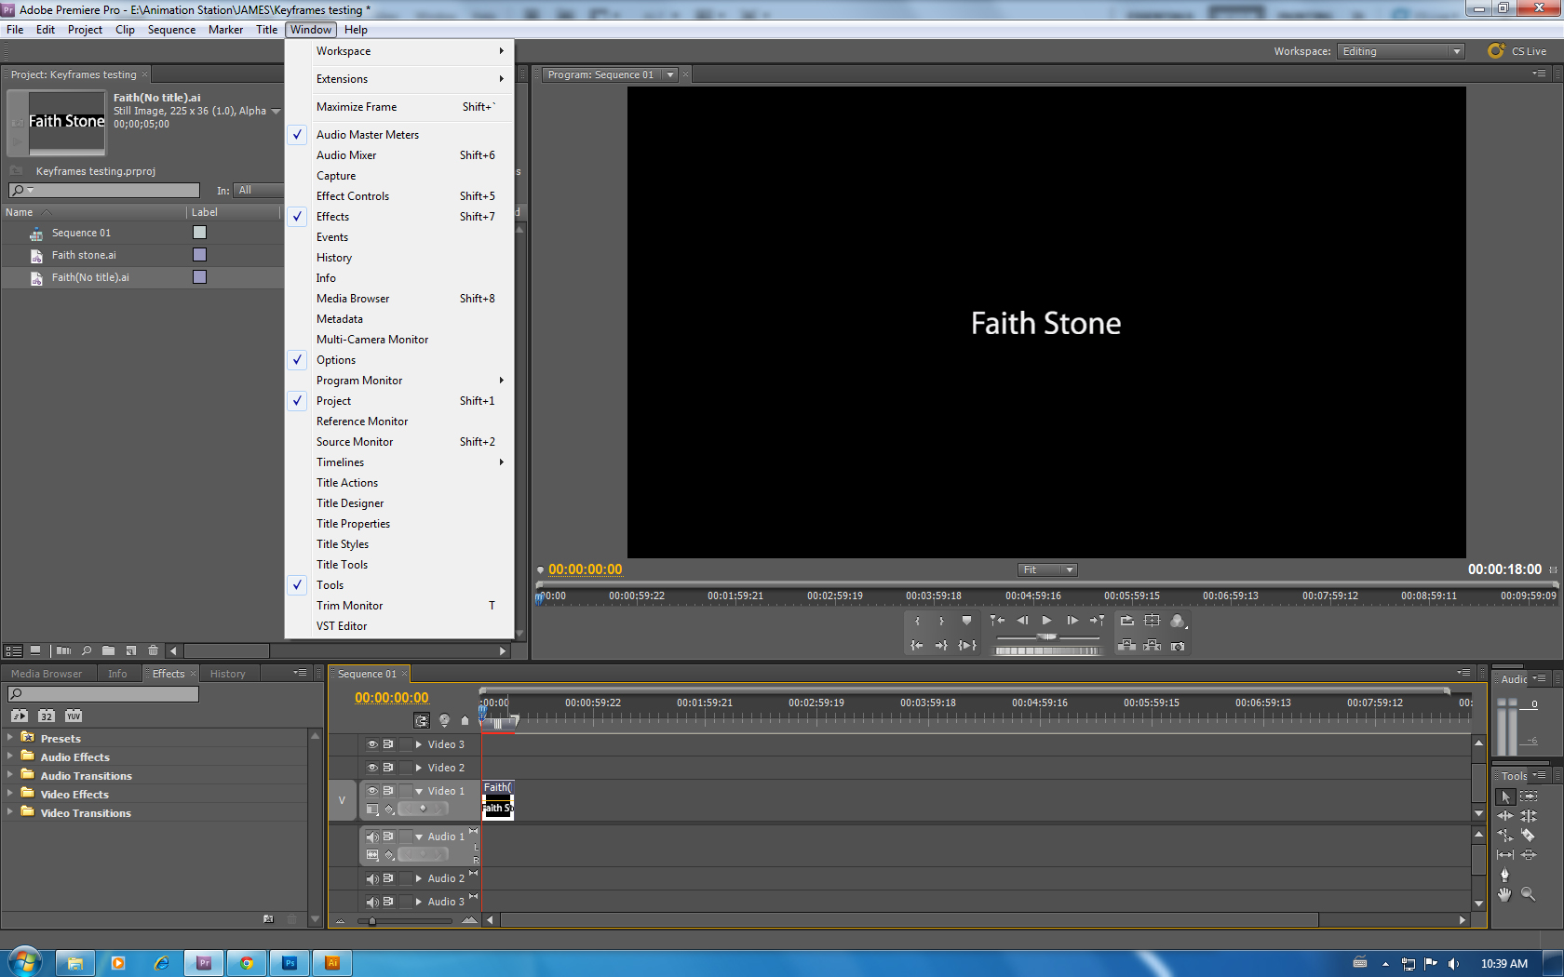Click the Program Monitor yellow timecode
The width and height of the screenshot is (1564, 977).
point(586,569)
